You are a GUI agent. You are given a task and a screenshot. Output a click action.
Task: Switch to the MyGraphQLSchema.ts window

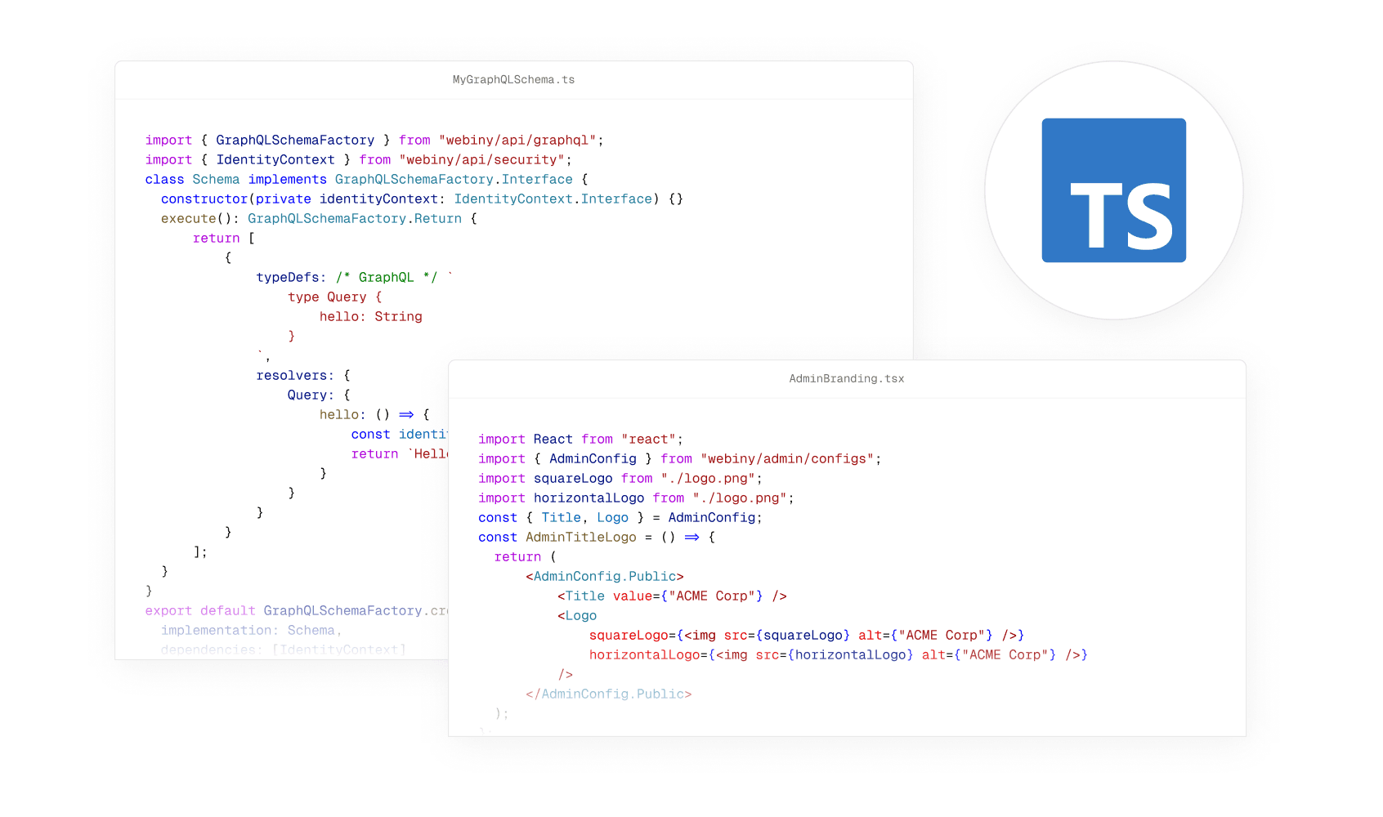pos(513,79)
